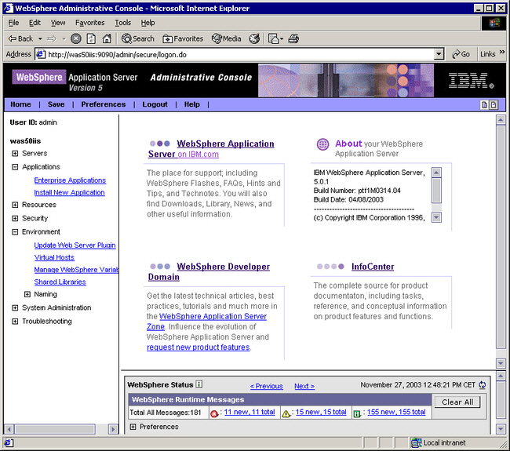This screenshot has height=451, width=510.
Task: Click the Go button beside address bar
Action: tap(461, 54)
